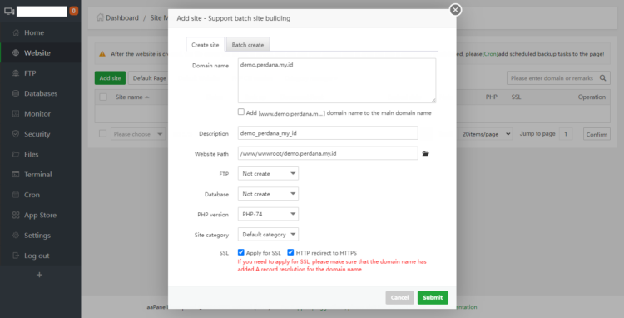The width and height of the screenshot is (624, 318).
Task: Open the Databases sidebar icon
Action: click(16, 93)
